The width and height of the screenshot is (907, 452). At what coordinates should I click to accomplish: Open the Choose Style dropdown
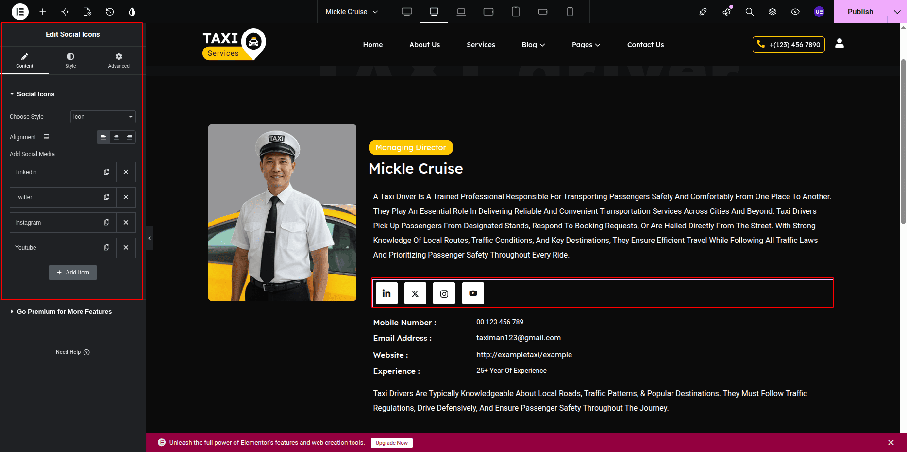coord(103,117)
